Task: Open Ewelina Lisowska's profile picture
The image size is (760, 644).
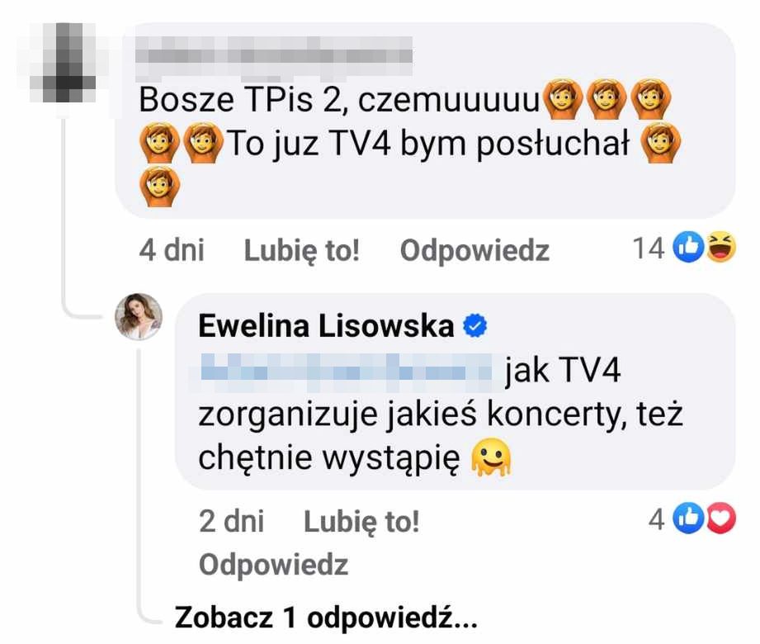Action: click(x=139, y=317)
